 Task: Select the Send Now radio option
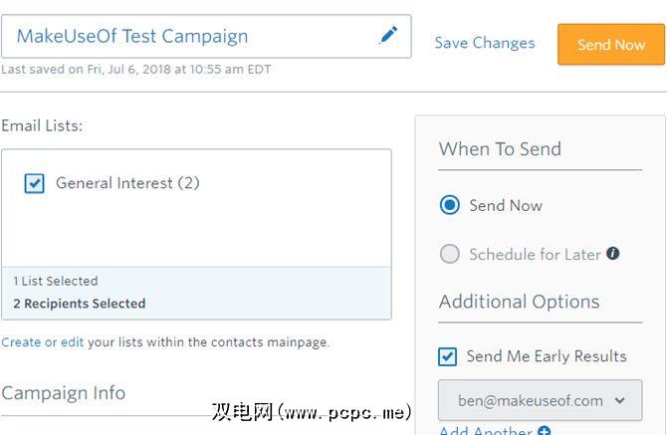[x=450, y=205]
